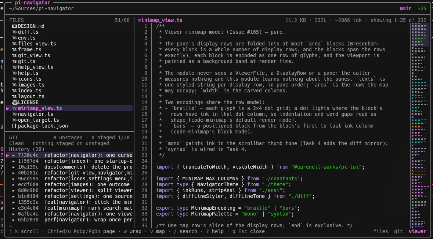Click the Markdown icon beside DESIGN.md

point(14,26)
